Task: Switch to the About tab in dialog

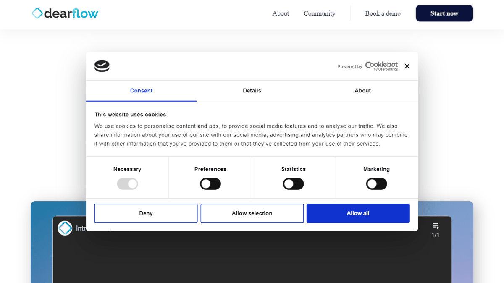Action: click(363, 91)
